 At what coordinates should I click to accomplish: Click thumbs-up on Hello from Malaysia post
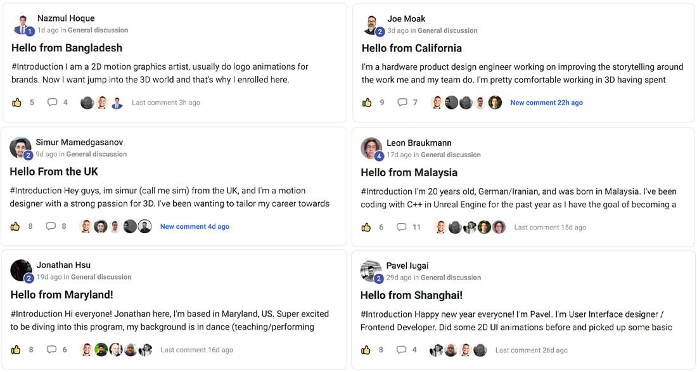(x=366, y=227)
